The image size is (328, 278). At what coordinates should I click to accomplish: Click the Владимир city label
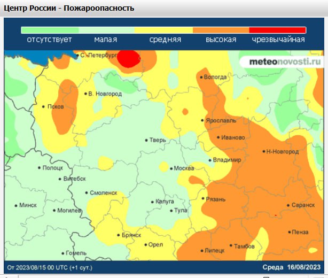(x=227, y=160)
